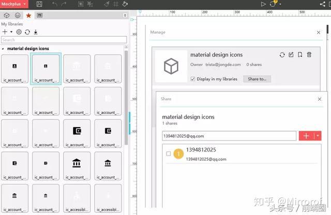
Task: Click the Share to... button
Action: point(257,79)
